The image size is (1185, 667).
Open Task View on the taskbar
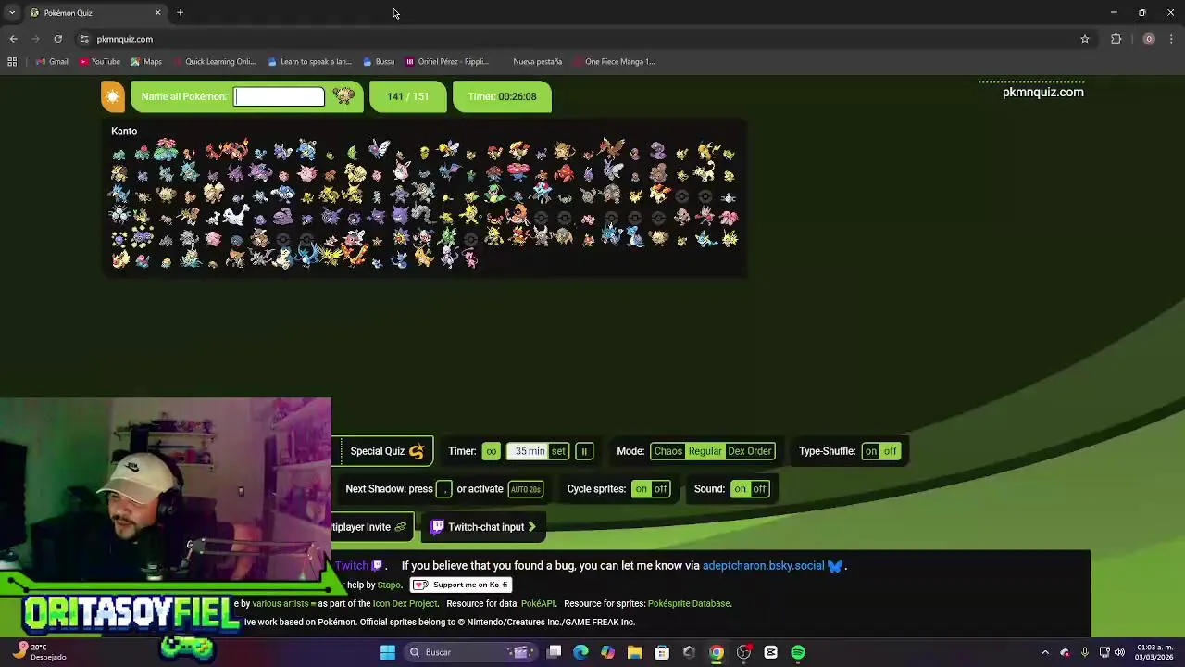[x=554, y=652]
